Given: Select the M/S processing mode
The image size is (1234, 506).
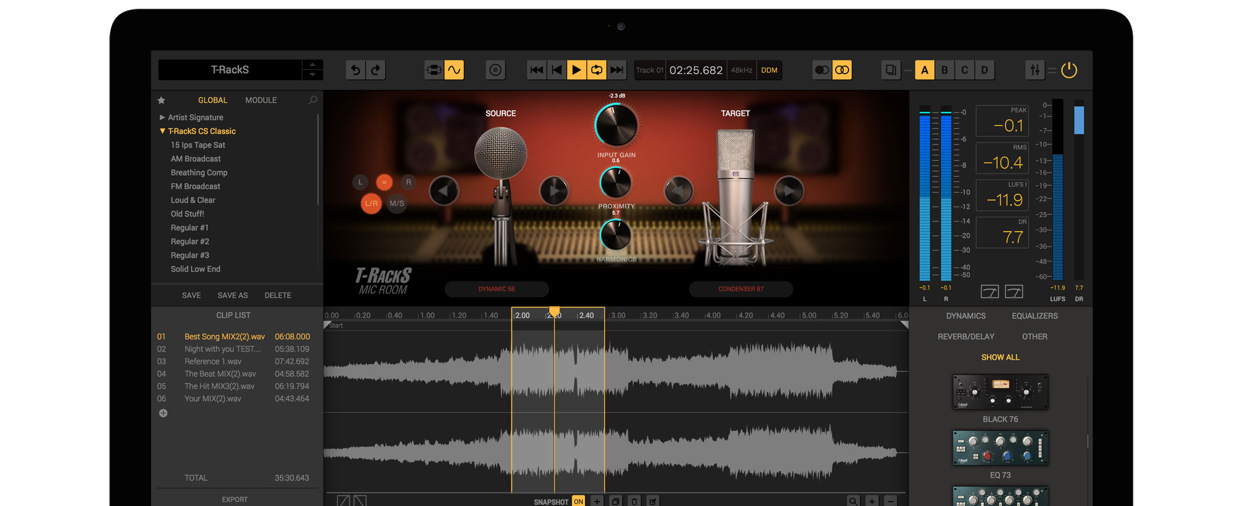Looking at the screenshot, I should 397,204.
